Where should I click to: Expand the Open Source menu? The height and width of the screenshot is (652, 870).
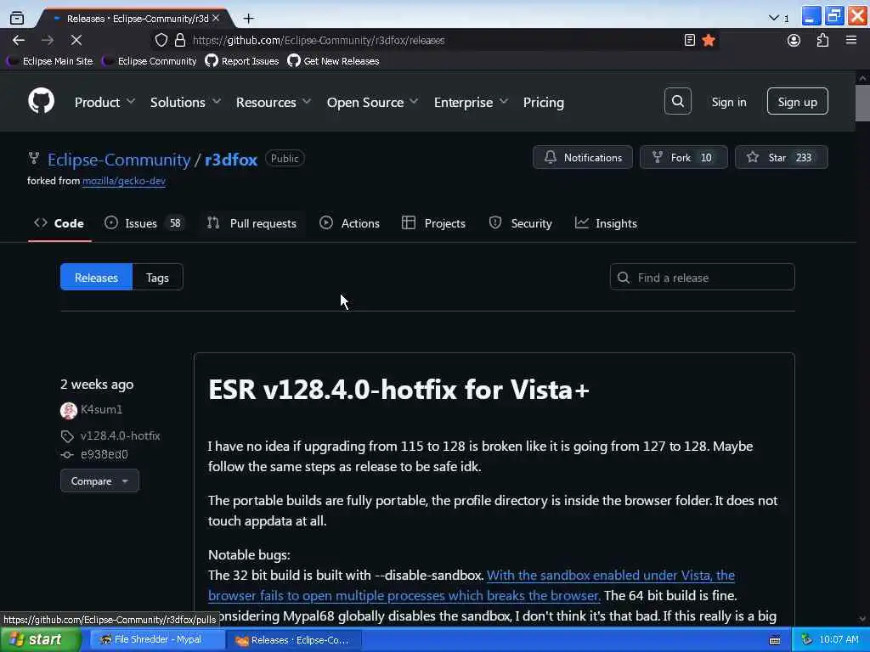click(372, 103)
